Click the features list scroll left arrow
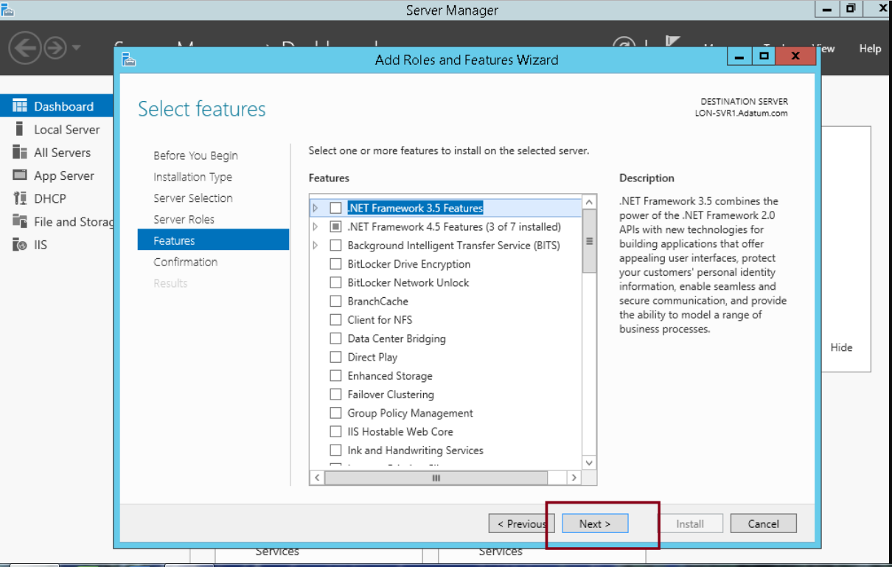Screen dimensions: 892x567 tap(317, 478)
